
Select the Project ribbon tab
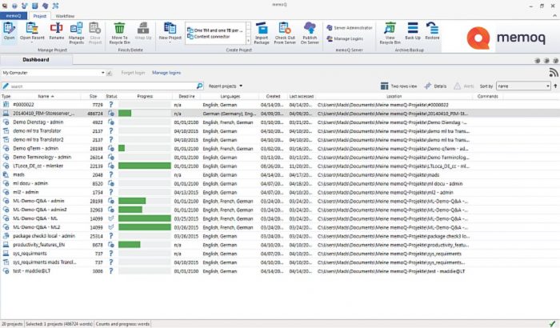pyautogui.click(x=40, y=16)
